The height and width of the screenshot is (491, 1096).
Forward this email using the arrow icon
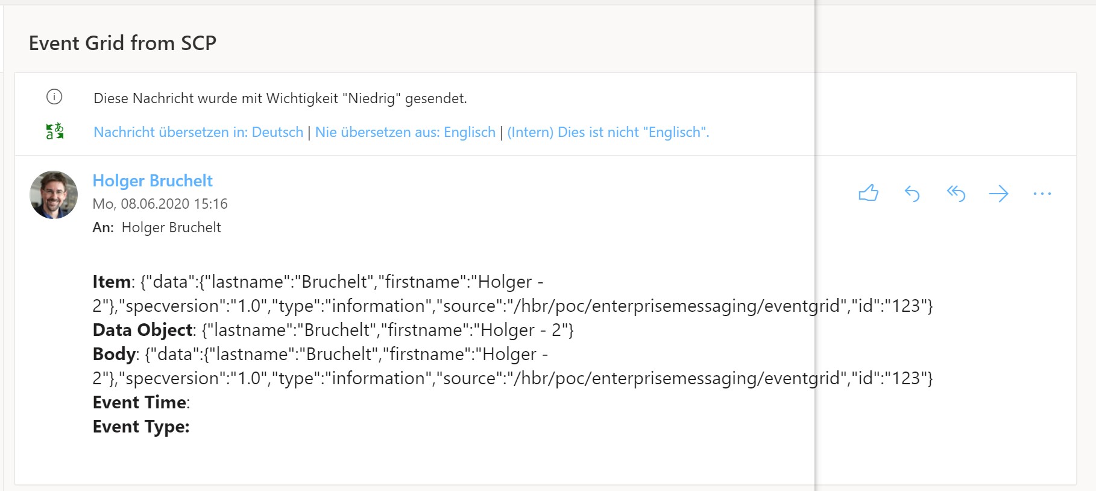pos(999,194)
